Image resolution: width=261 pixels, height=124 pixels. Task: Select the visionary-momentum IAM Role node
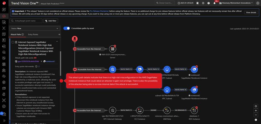(167, 110)
